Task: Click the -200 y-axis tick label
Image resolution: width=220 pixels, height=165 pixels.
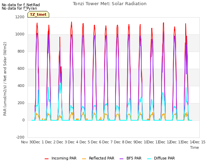Action: [x=20, y=137]
